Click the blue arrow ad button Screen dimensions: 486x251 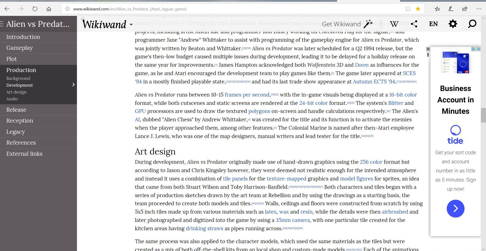(455, 209)
